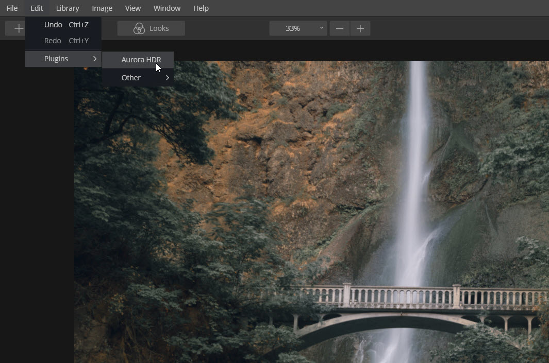
Task: Close the open Edit menu
Action: (x=37, y=8)
